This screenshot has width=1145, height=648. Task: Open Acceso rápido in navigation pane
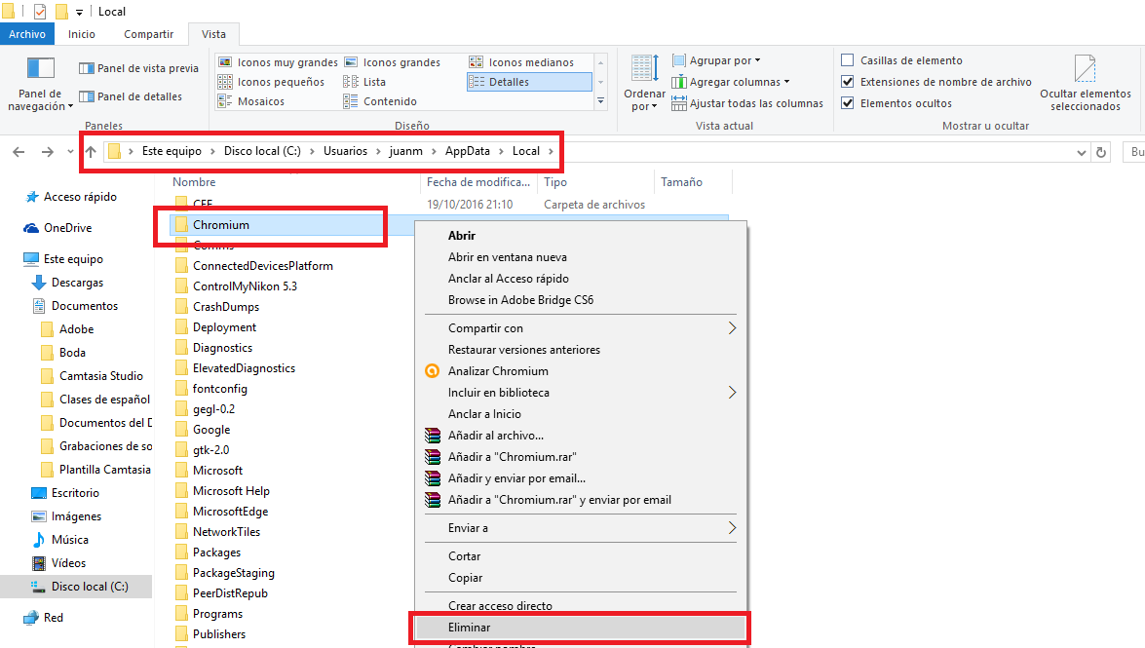click(x=71, y=197)
